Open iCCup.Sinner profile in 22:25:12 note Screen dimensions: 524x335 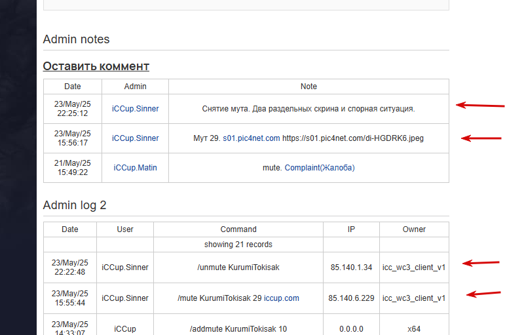tap(136, 109)
